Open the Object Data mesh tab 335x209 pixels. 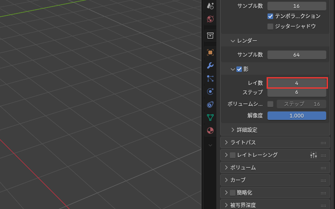click(210, 118)
